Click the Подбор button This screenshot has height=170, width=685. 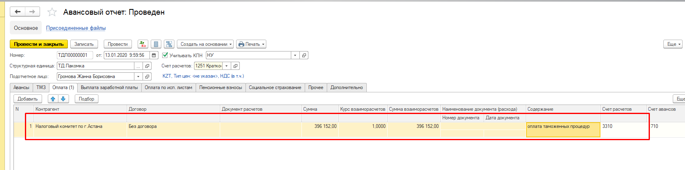(x=87, y=99)
